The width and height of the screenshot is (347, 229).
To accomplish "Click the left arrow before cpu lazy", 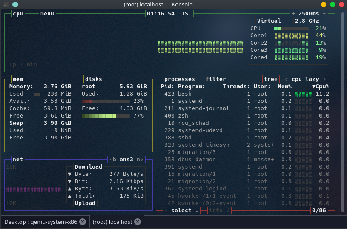I will click(x=286, y=79).
